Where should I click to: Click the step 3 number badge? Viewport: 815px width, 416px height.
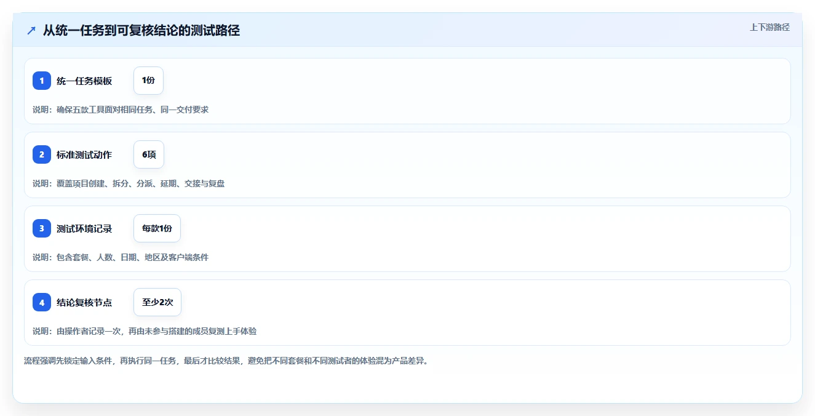point(42,228)
